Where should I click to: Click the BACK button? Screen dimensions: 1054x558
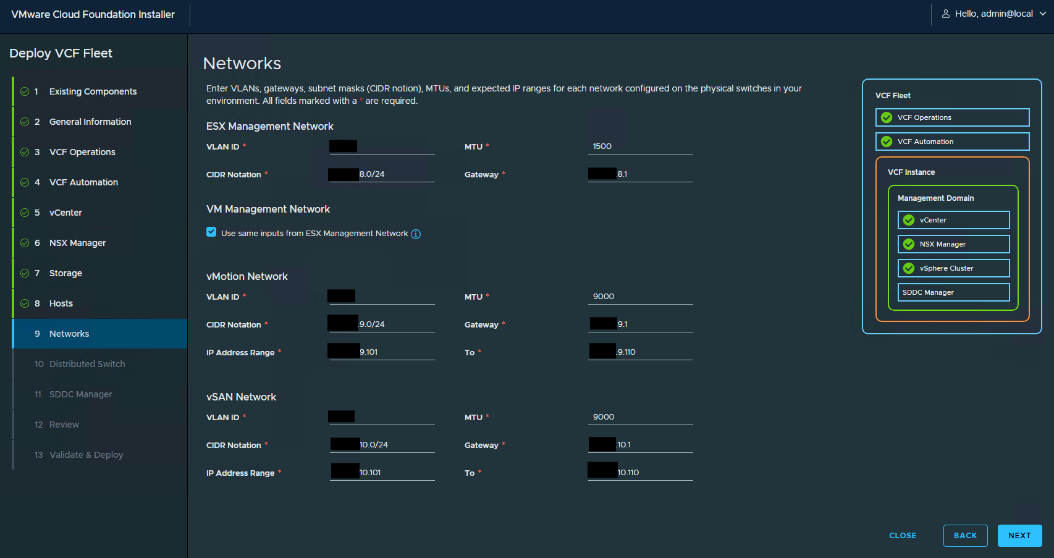pos(965,536)
